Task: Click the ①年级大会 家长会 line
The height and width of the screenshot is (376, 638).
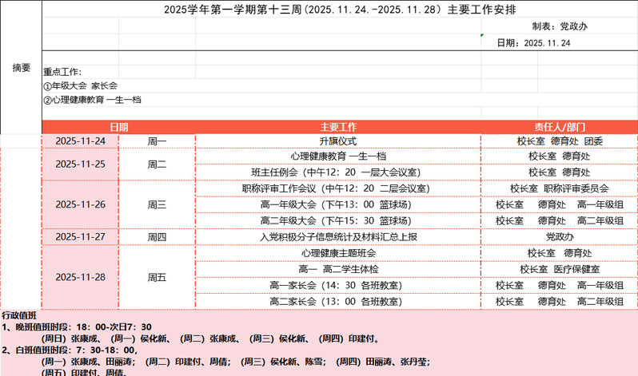Action: tap(80, 86)
